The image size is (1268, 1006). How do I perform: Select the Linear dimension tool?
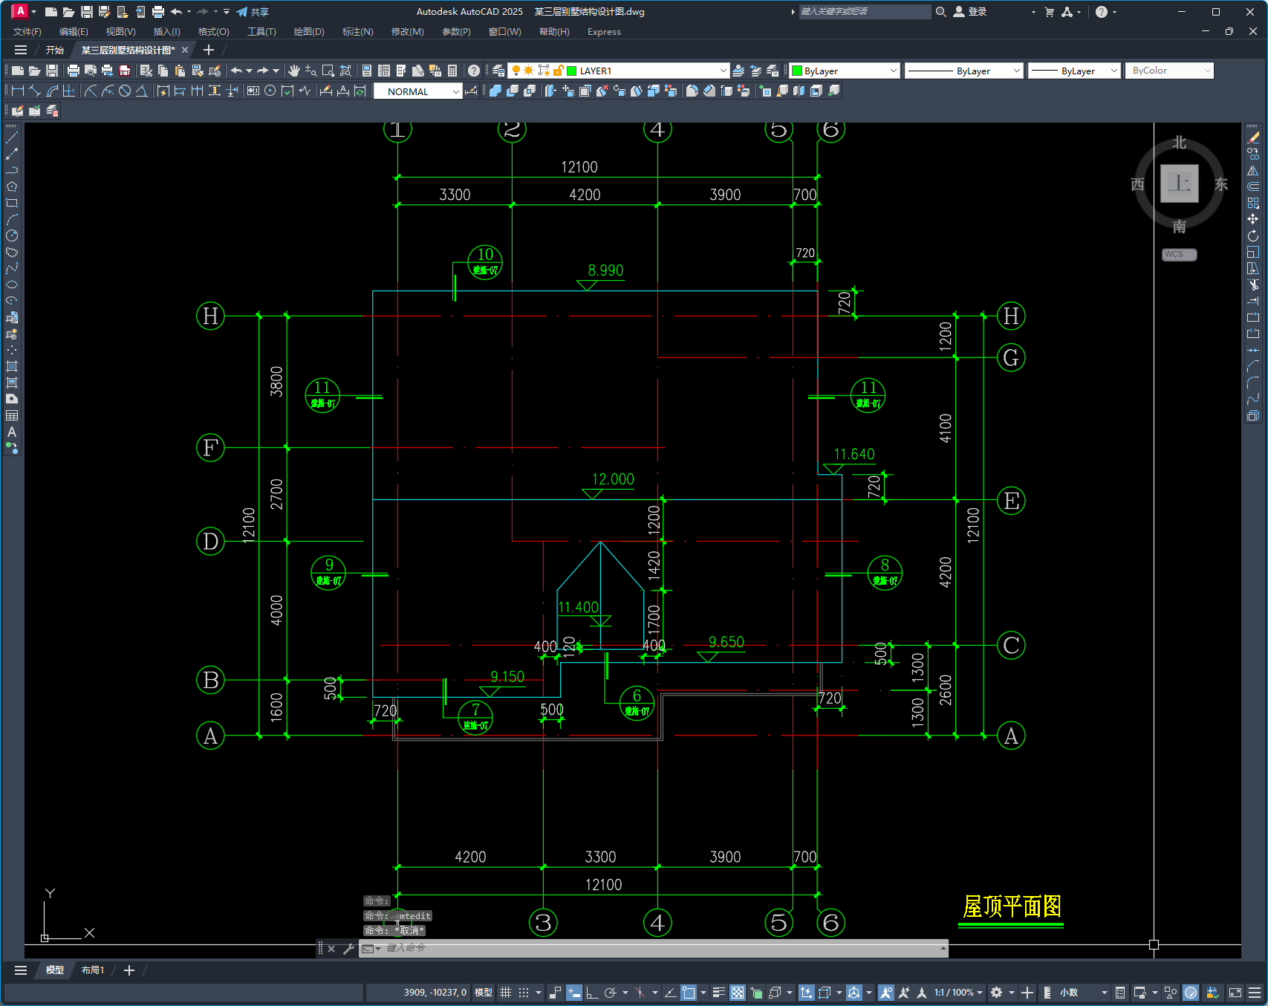pos(18,91)
